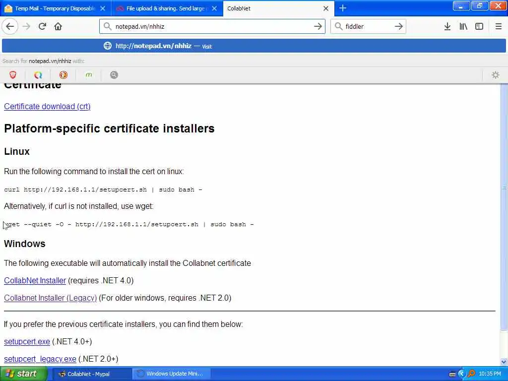Open search settings gear icon
The width and height of the screenshot is (508, 381).
coord(496,75)
